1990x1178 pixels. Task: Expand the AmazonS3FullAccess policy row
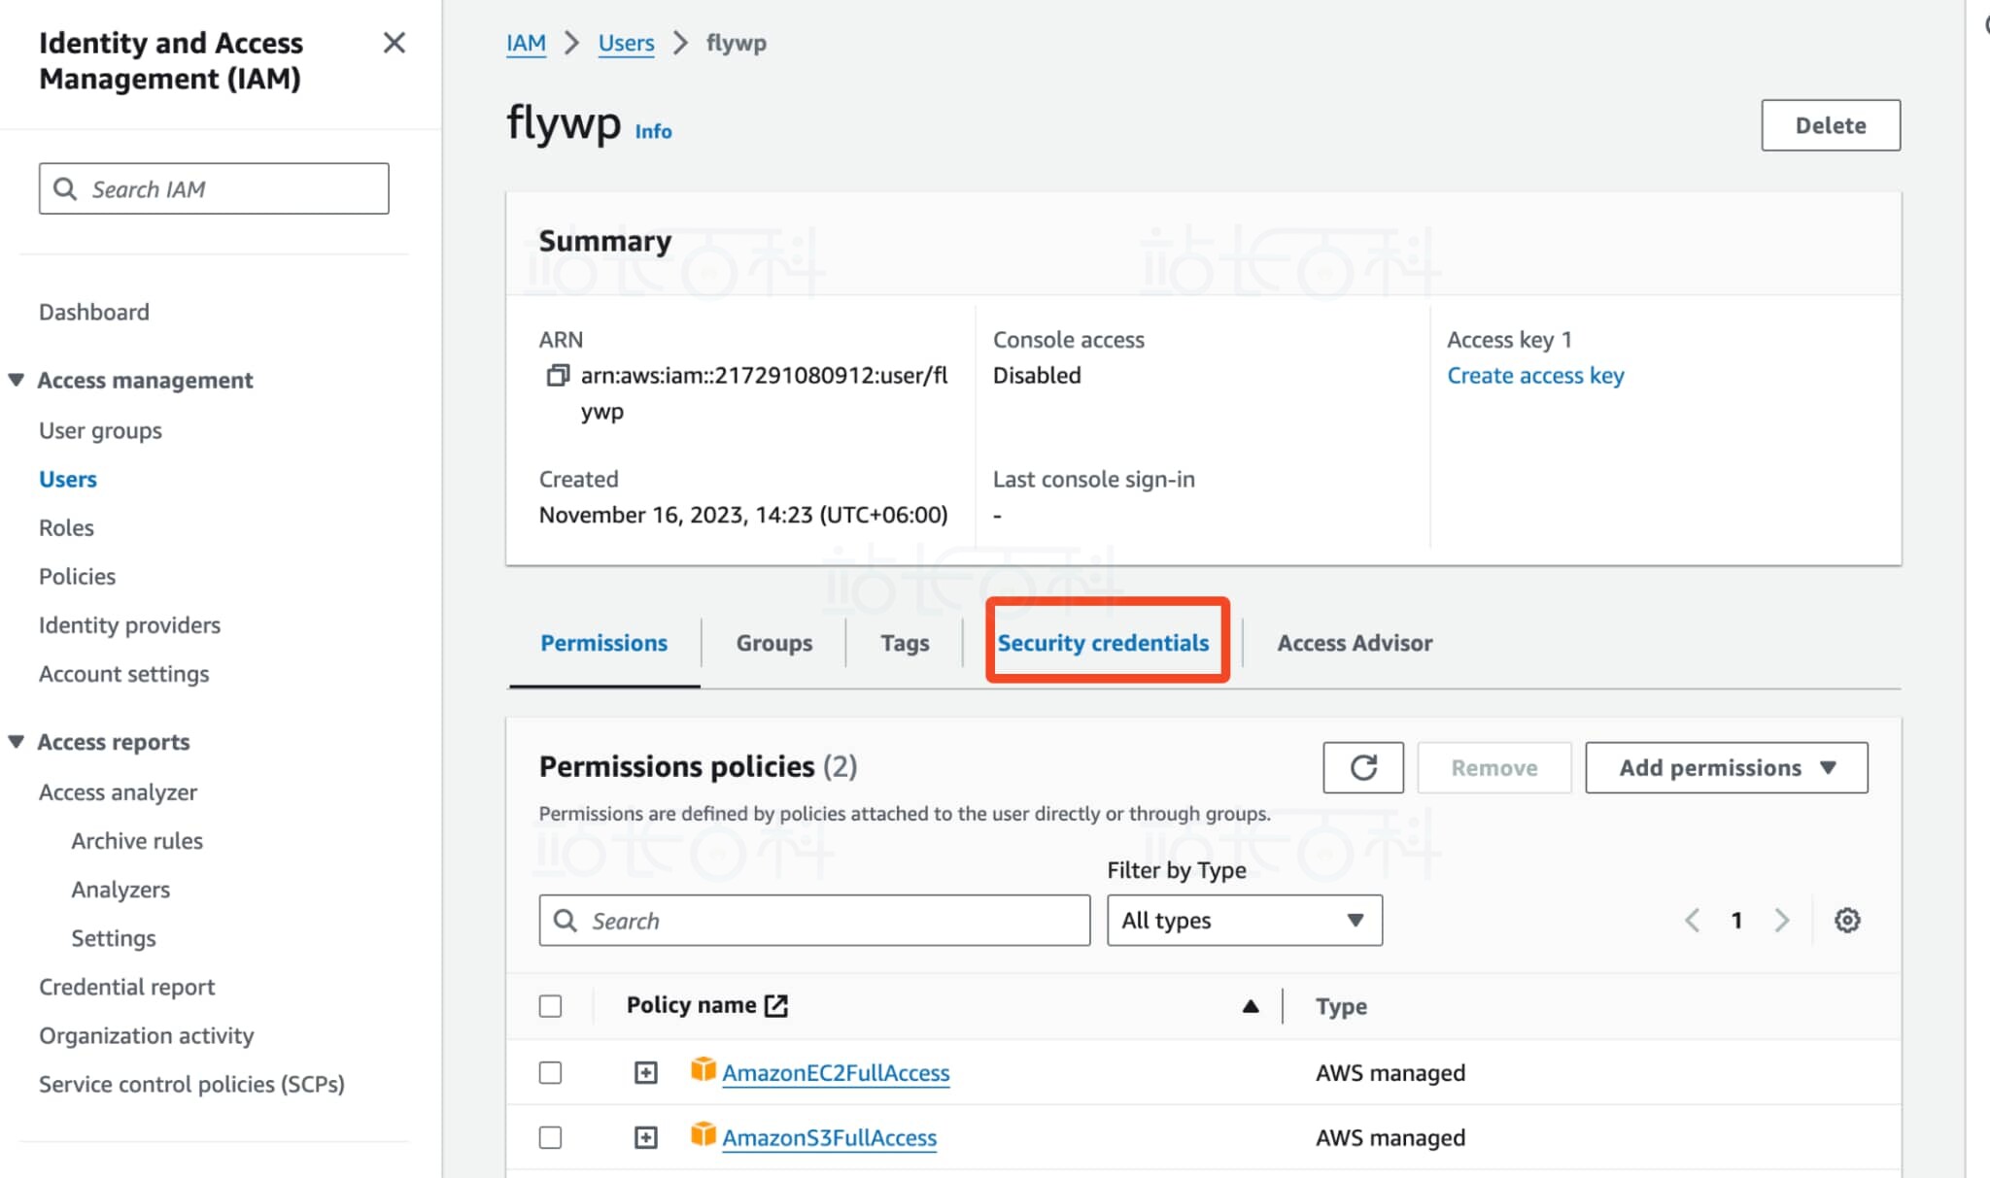click(645, 1137)
